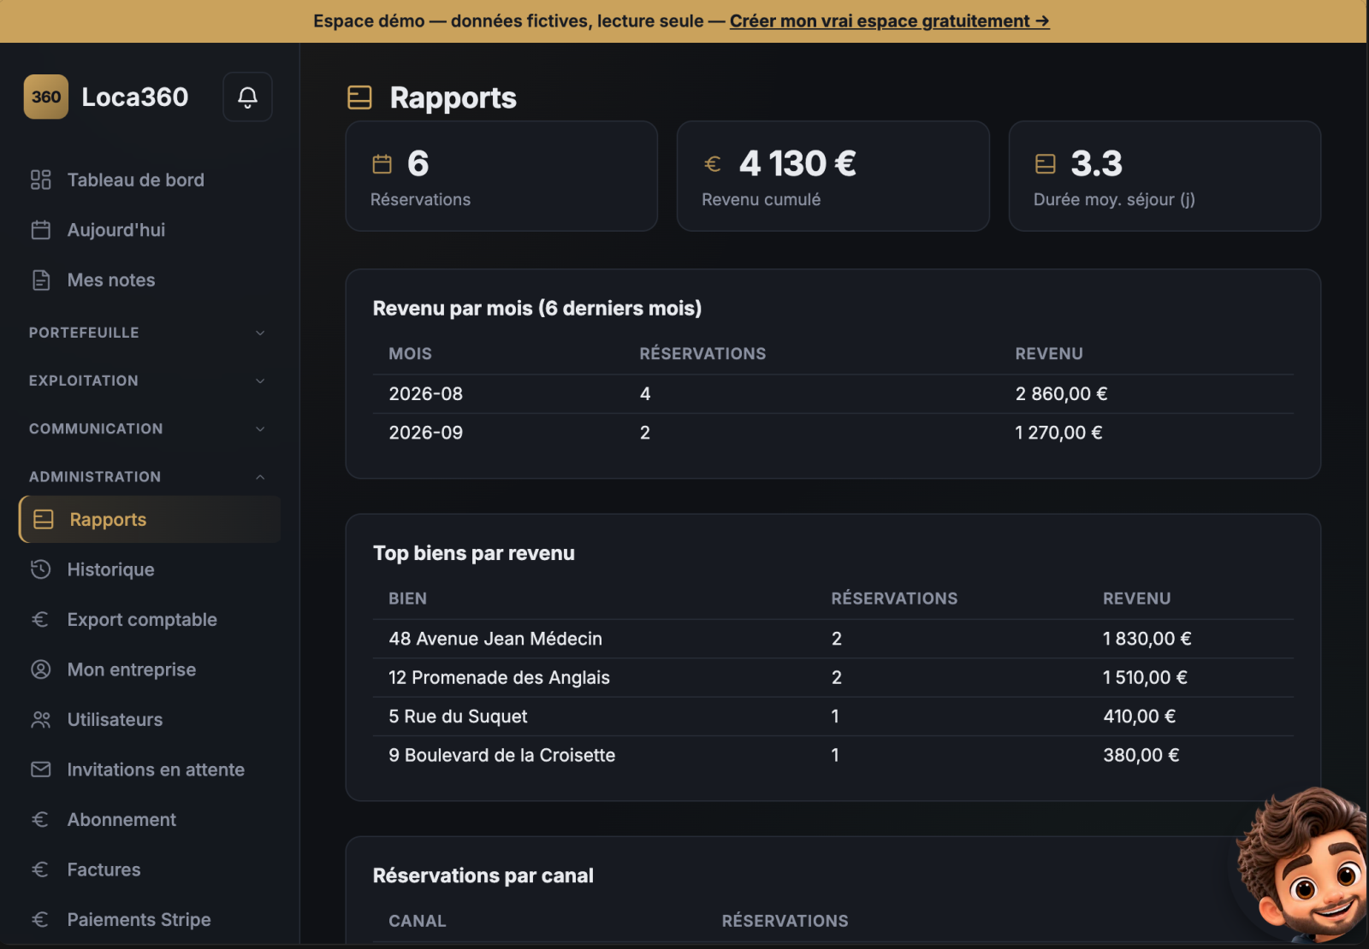Click the 9 Boulevard de la Croisette row

[833, 756]
